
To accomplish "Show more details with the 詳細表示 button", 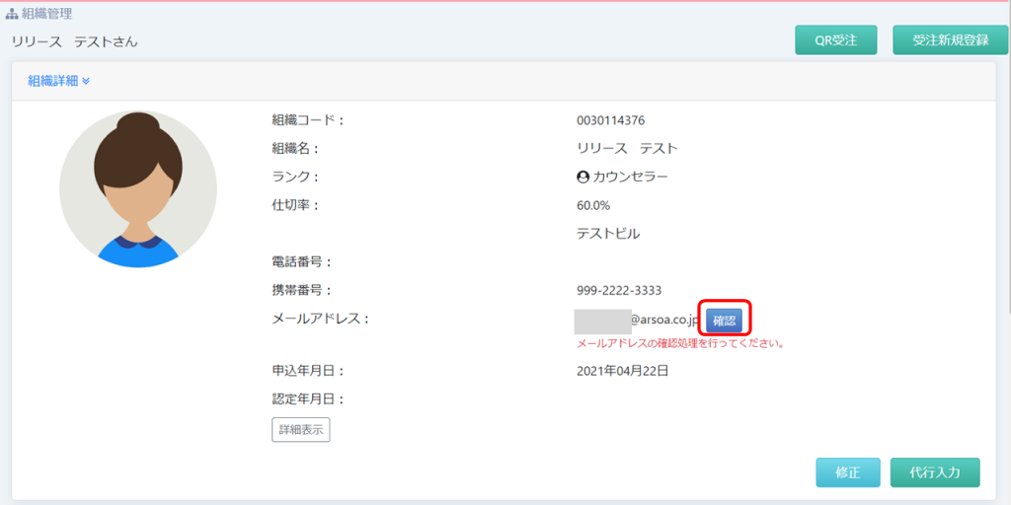I will pos(300,429).
